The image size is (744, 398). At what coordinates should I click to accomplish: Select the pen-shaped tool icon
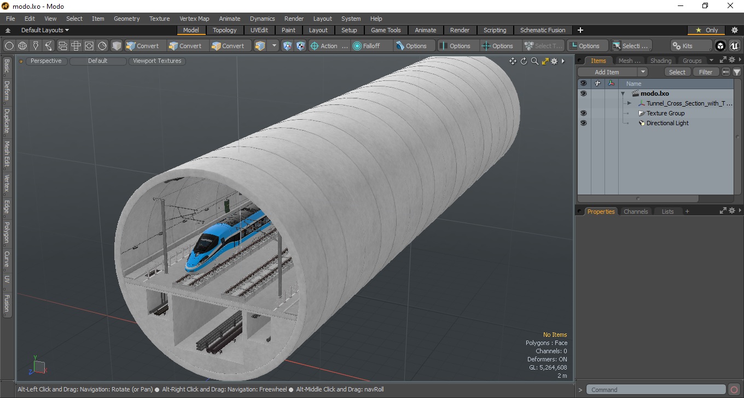[x=36, y=46]
